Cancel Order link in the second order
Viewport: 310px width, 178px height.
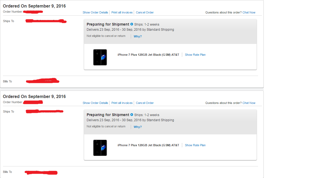coord(145,103)
